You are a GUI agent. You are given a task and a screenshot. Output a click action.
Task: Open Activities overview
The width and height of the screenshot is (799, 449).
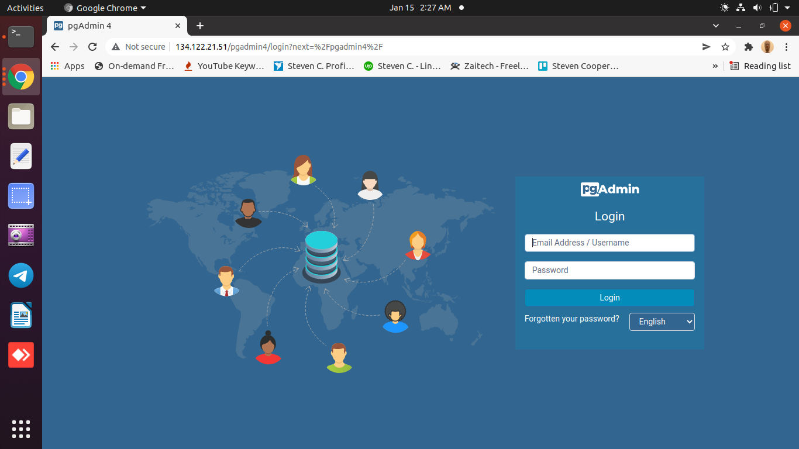point(25,8)
